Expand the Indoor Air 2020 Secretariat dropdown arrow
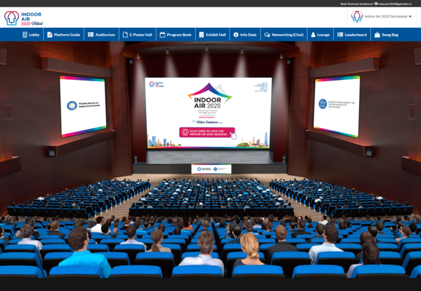Image resolution: width=421 pixels, height=291 pixels. 410,17
